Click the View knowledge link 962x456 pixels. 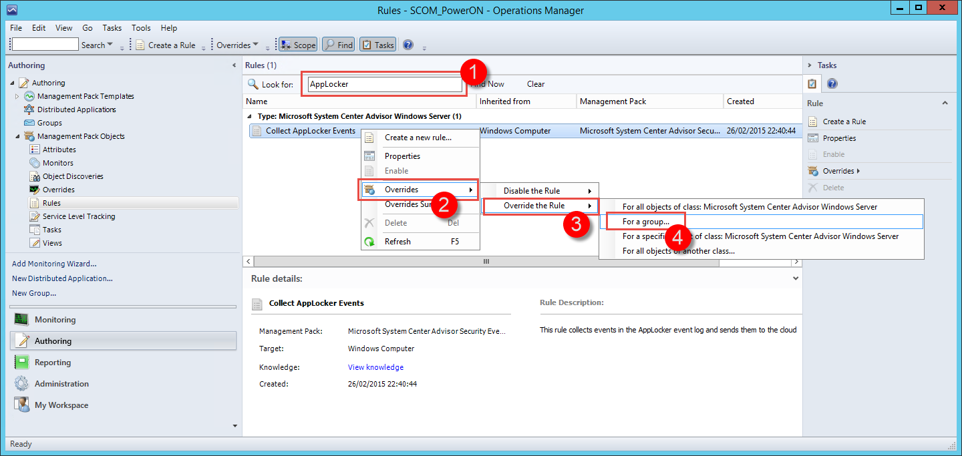[x=375, y=367]
